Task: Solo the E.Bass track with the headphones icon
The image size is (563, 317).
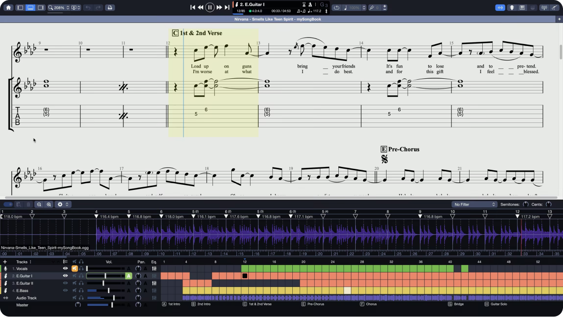Action: 81,291
